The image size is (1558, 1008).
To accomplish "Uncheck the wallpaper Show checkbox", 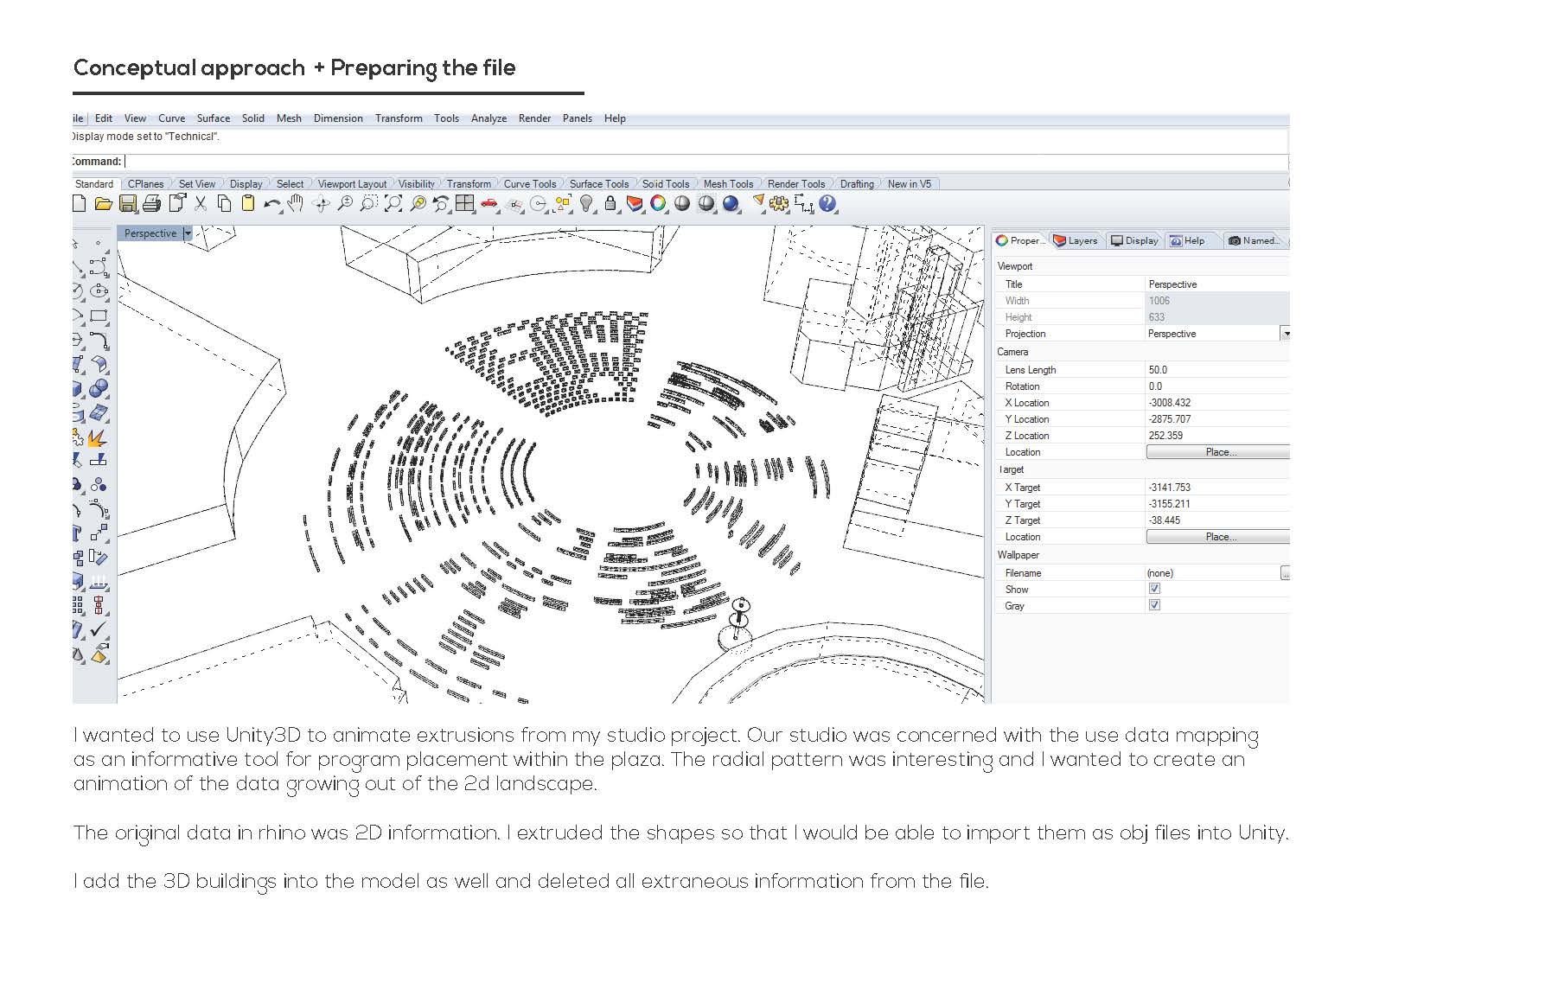I will 1155,588.
